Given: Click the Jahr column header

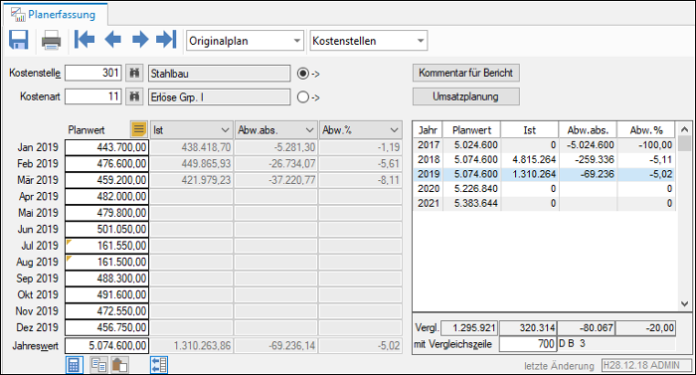Looking at the screenshot, I should point(428,130).
